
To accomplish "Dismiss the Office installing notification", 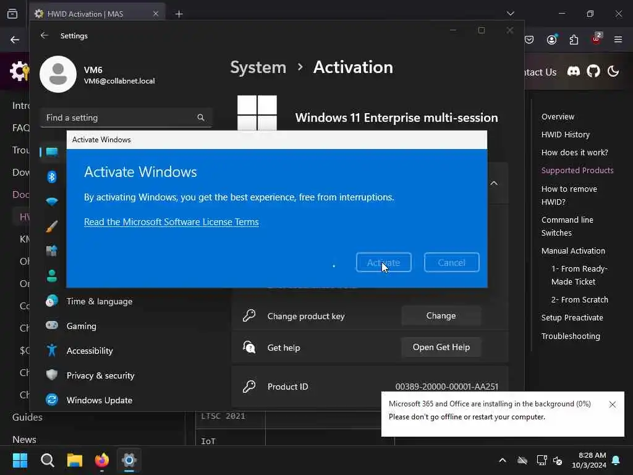I will coord(613,404).
